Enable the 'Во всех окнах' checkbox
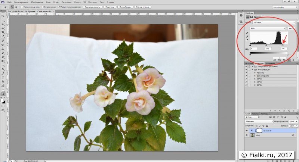This screenshot has width=299, height=162. click(43, 7)
